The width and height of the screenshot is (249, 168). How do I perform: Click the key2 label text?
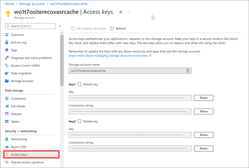(72, 121)
